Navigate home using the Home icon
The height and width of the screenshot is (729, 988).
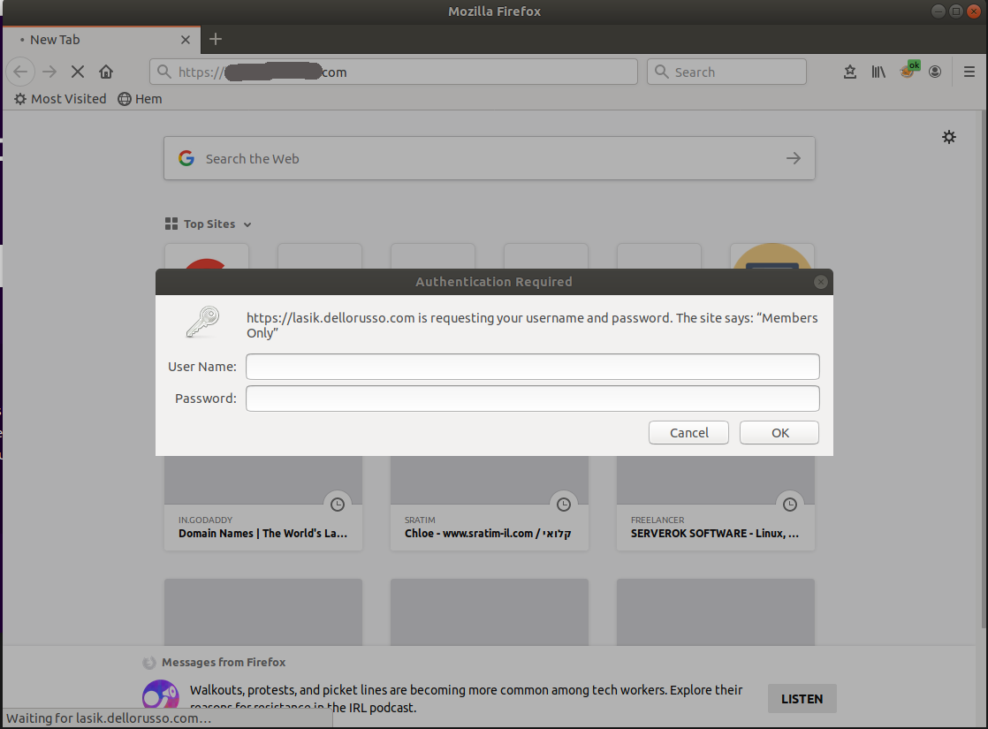click(106, 72)
